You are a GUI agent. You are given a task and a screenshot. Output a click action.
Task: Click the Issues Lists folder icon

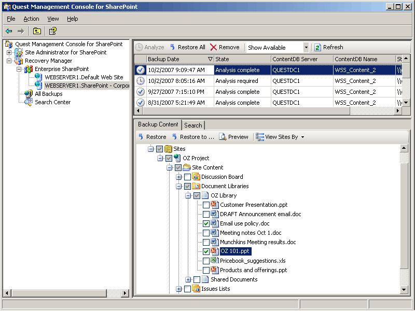click(x=196, y=289)
